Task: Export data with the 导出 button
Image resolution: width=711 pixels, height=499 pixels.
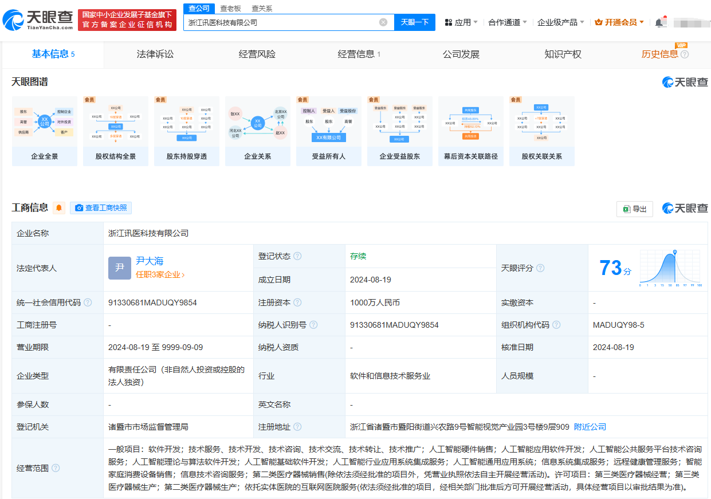Action: pos(635,209)
